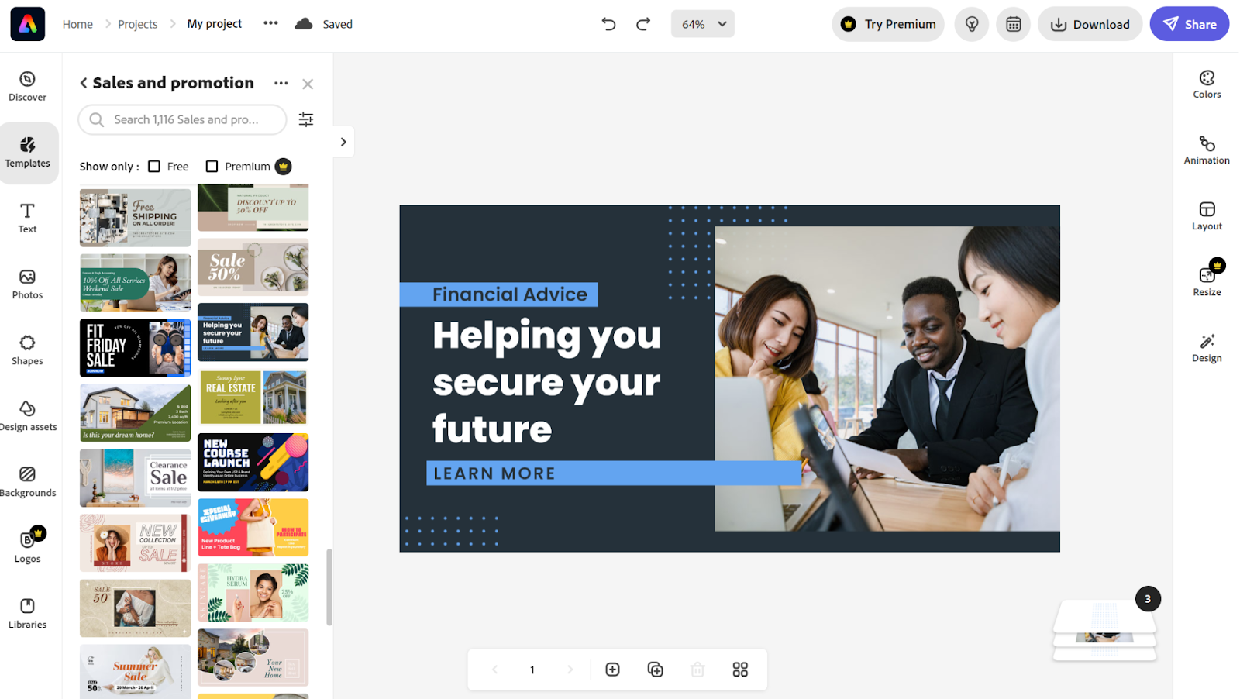Go to the previous page
The image size is (1240, 699).
(x=494, y=670)
